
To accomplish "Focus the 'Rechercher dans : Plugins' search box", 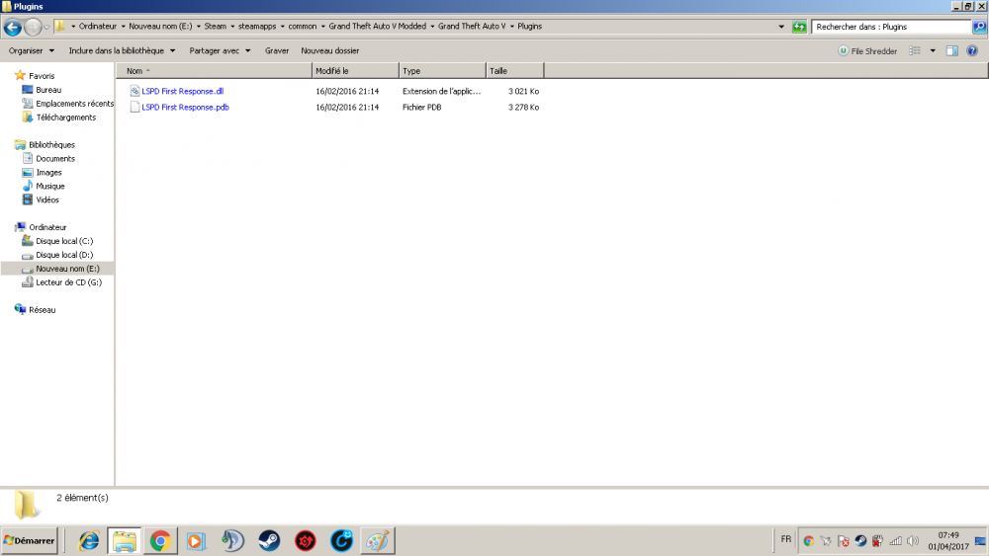I will tap(891, 27).
